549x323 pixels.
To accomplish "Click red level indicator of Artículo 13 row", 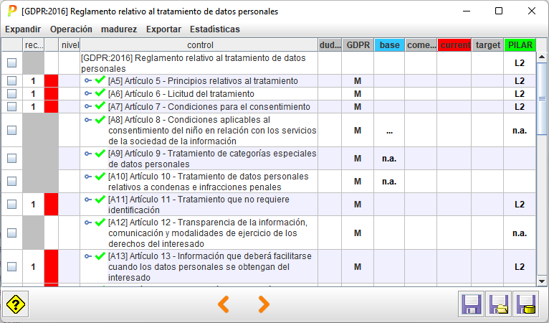I will pyautogui.click(x=51, y=266).
